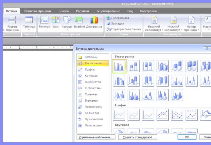211x145 pixels.
Task: Switch to the Разметка страницы tab
Action: point(38,11)
